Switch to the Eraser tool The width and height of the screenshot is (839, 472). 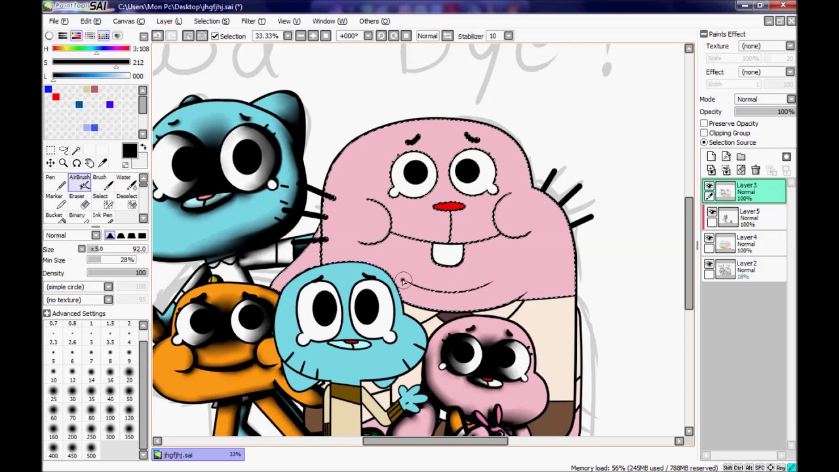79,201
